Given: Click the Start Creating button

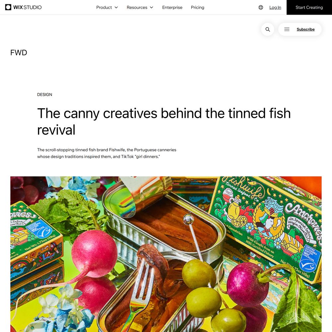Looking at the screenshot, I should pos(309,7).
